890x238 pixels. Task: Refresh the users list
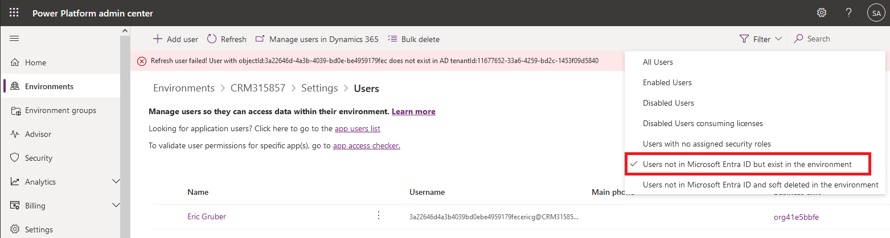[227, 39]
